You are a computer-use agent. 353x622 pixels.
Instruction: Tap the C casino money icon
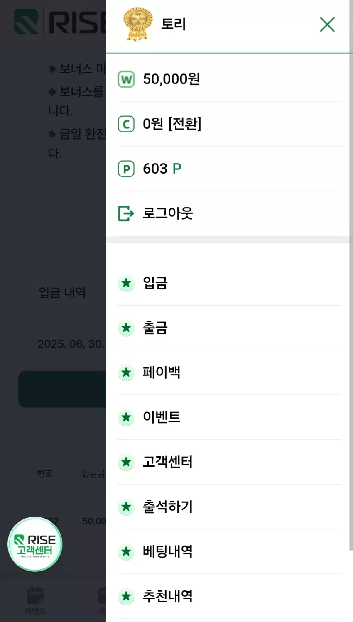tap(126, 124)
